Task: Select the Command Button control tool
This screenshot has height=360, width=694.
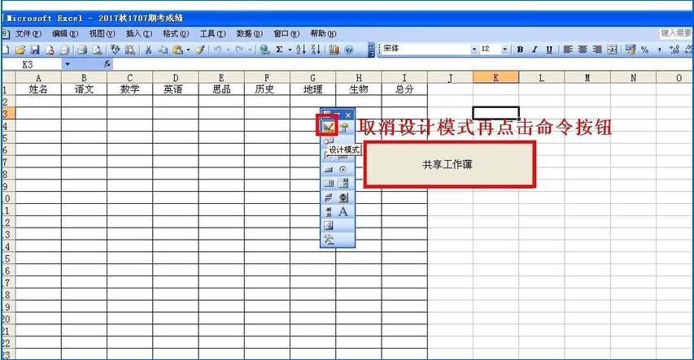Action: pos(329,169)
